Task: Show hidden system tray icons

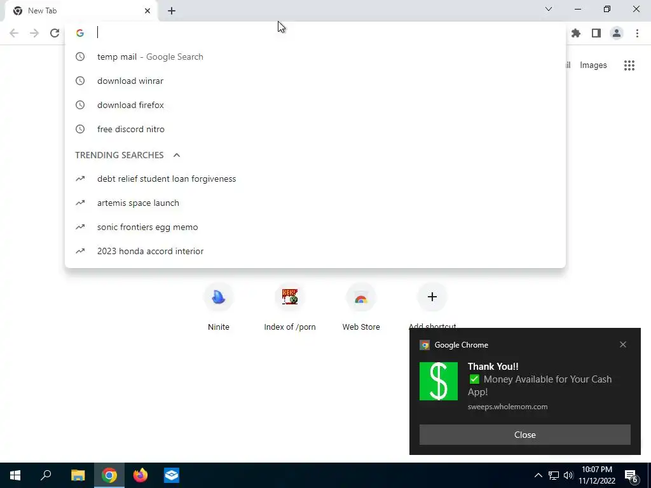Action: (x=538, y=475)
